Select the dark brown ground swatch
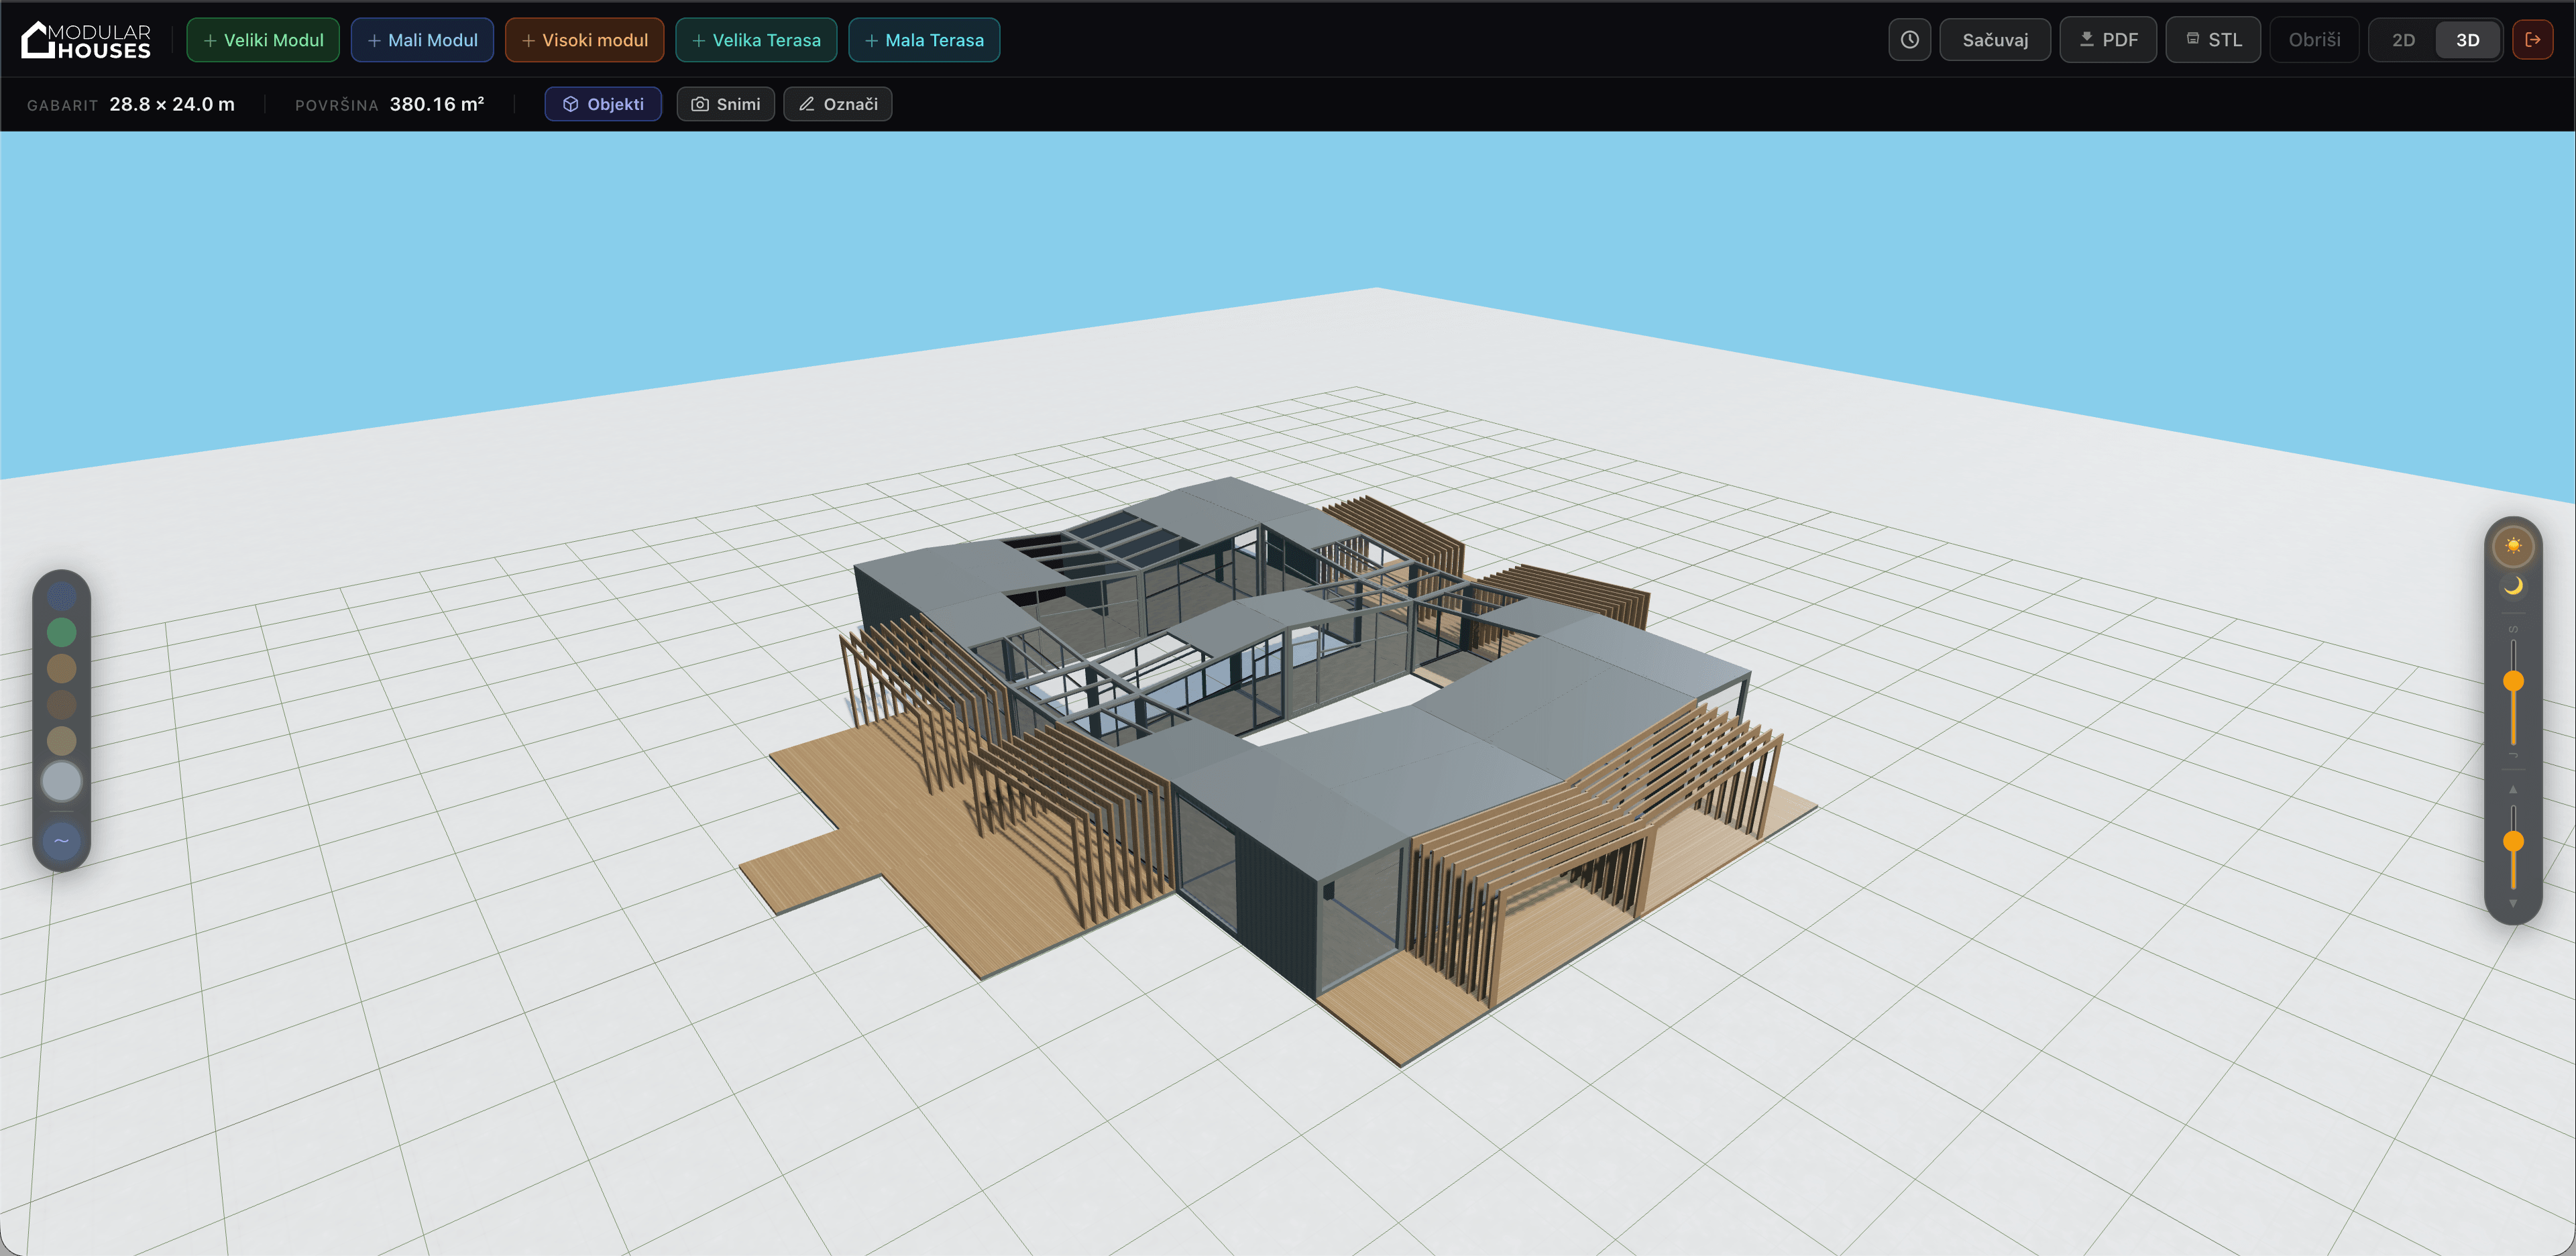 coord(62,704)
